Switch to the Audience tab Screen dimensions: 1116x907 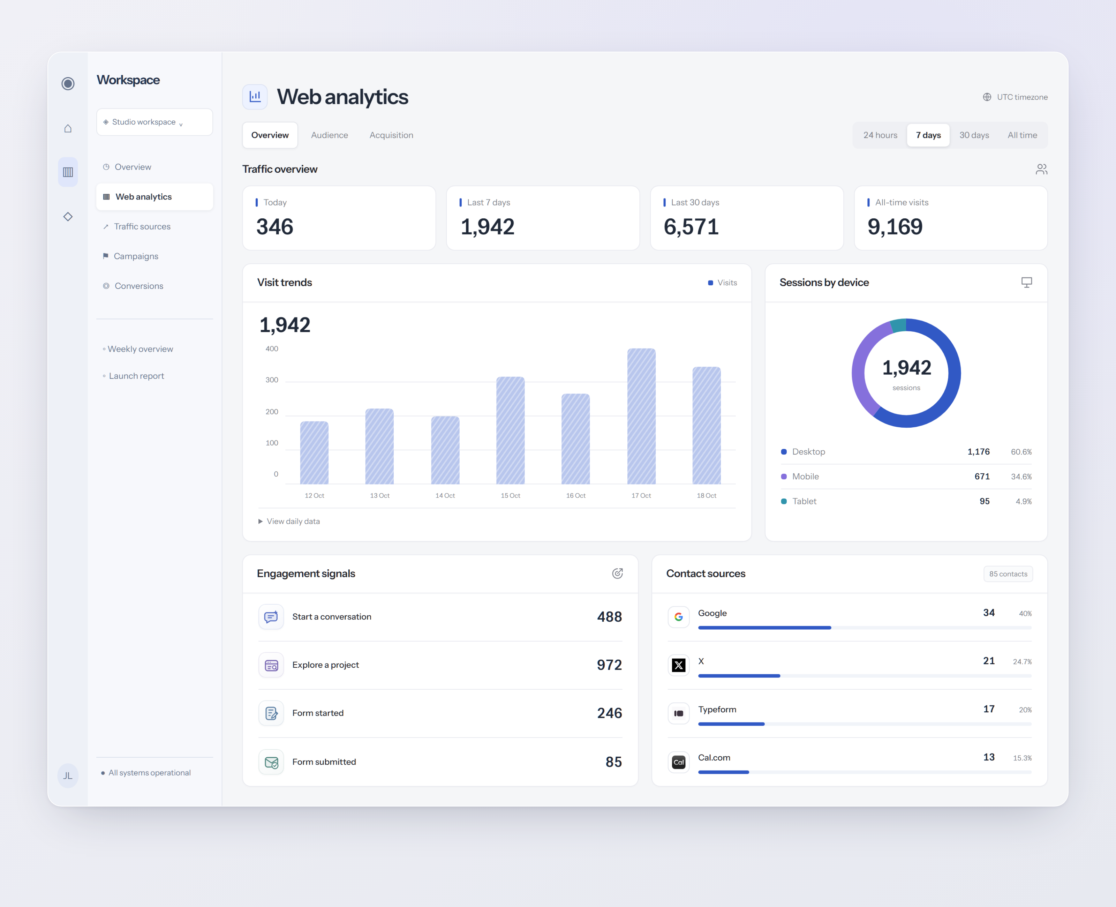point(330,135)
